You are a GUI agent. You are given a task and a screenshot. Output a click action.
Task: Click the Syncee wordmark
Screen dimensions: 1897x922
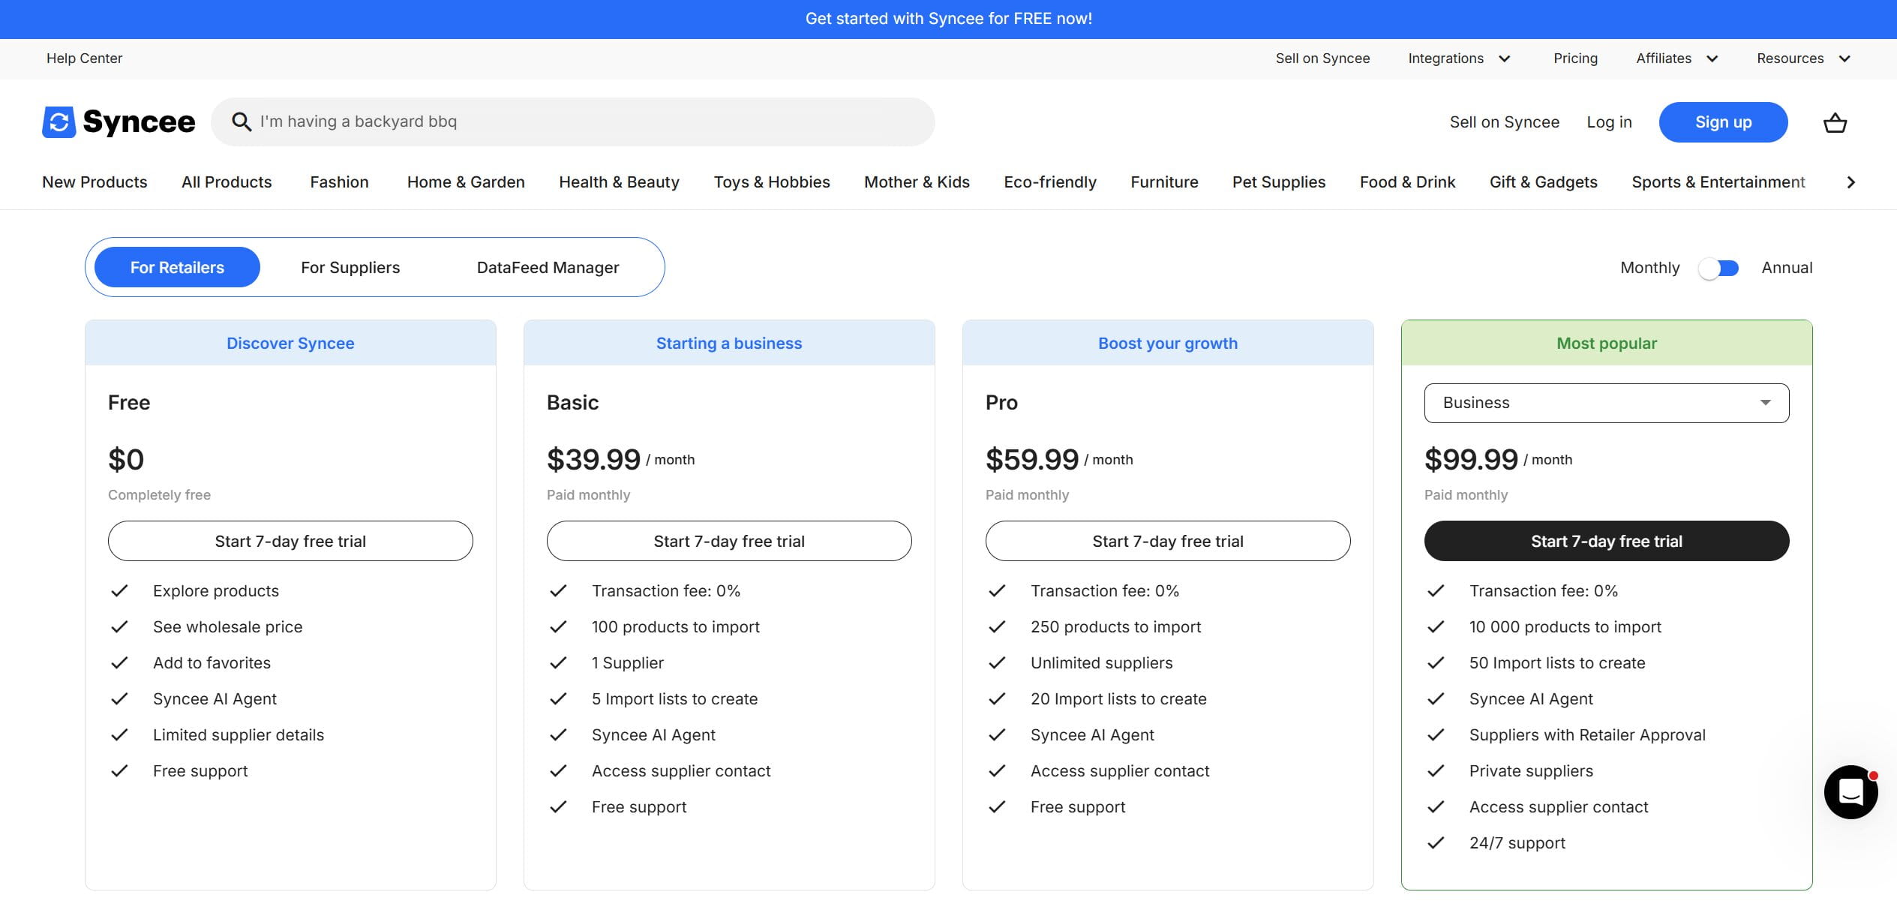(x=139, y=122)
